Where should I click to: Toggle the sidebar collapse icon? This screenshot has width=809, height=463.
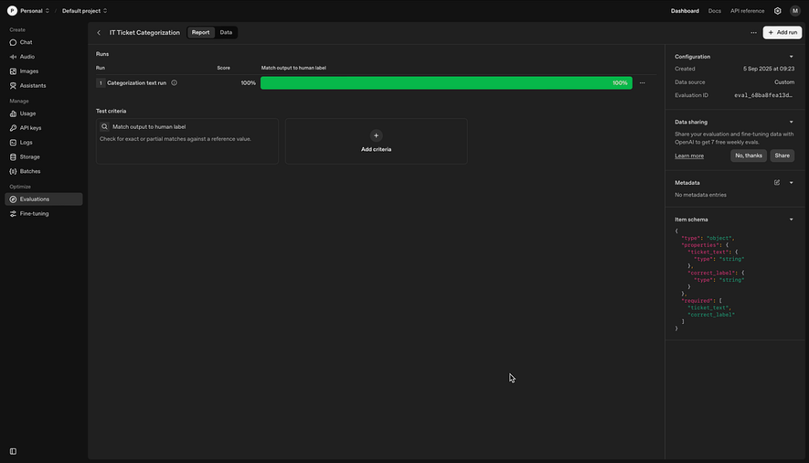point(13,451)
